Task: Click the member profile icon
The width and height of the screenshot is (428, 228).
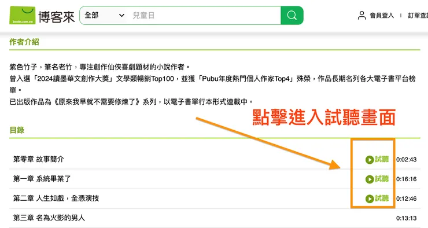Action: click(361, 15)
